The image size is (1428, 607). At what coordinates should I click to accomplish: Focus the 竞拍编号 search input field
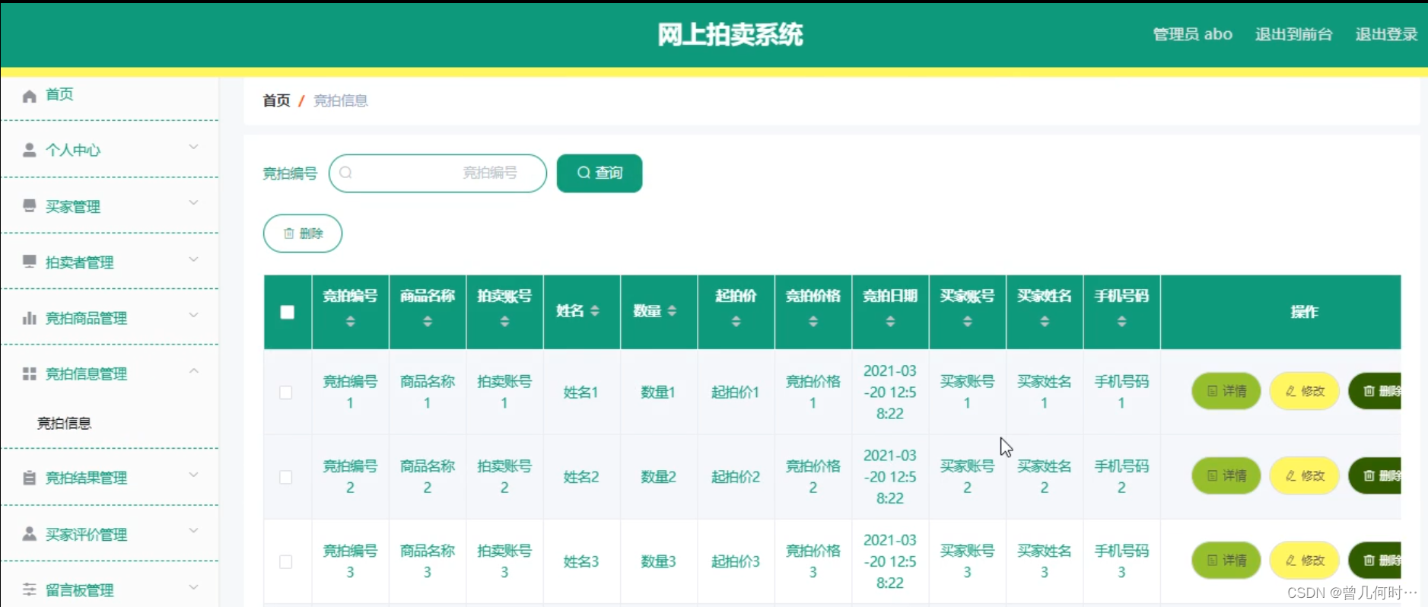[x=437, y=173]
